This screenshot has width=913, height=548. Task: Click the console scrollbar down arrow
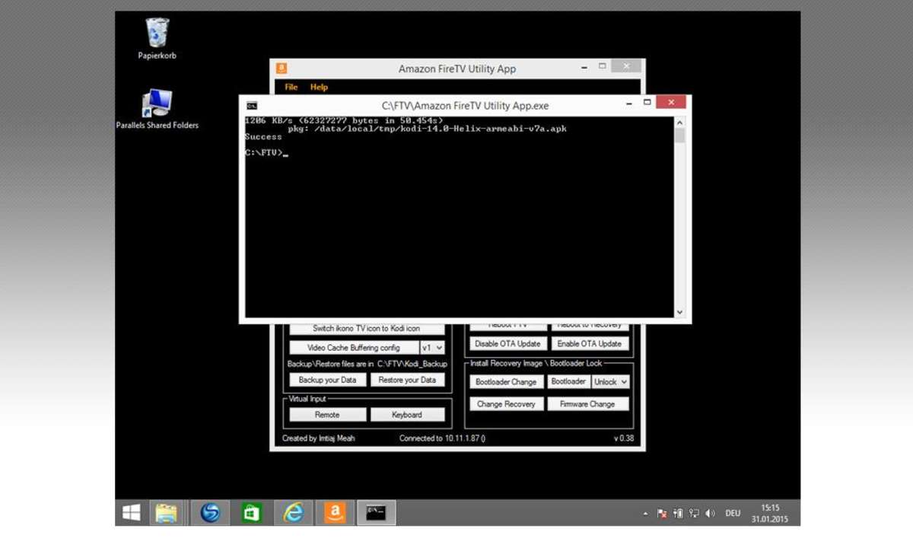[679, 312]
